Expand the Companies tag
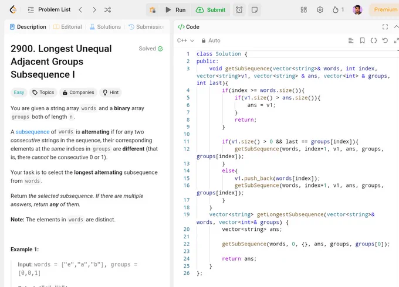The width and height of the screenshot is (399, 287). (x=79, y=92)
